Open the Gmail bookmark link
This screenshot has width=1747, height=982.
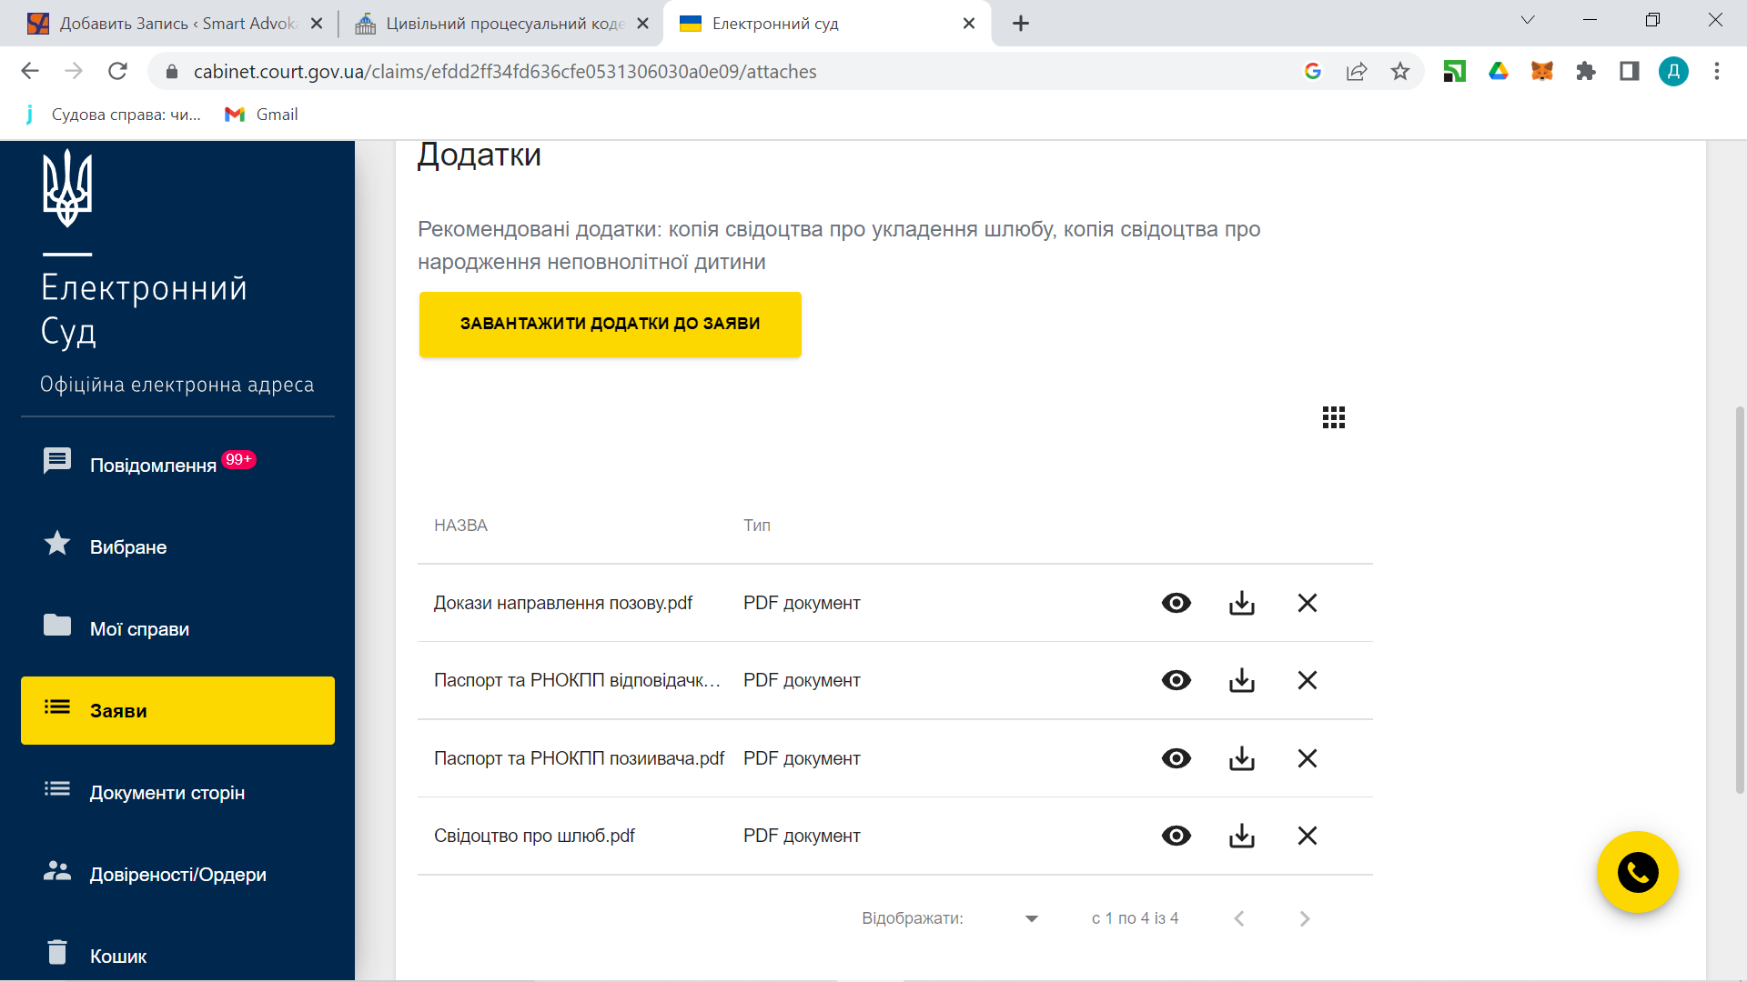coord(262,115)
